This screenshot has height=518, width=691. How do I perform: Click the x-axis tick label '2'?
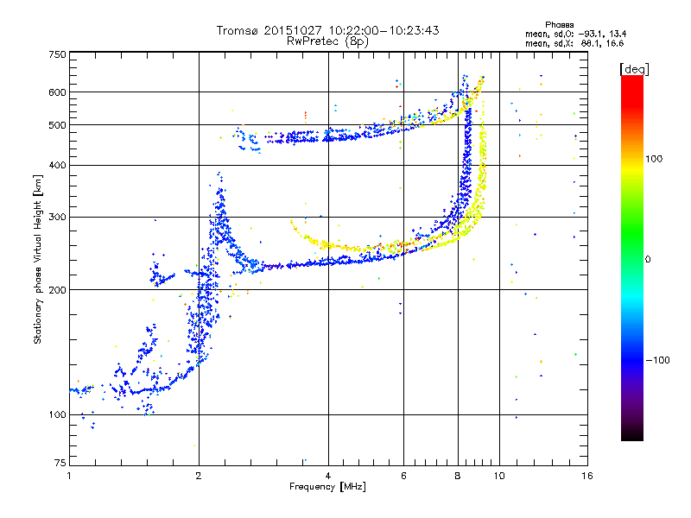[199, 476]
